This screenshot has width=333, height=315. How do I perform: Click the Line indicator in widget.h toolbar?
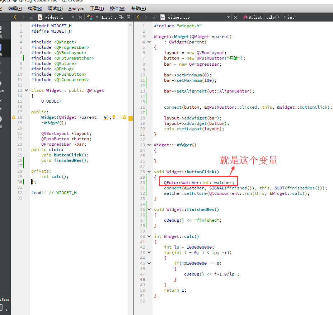coord(109,18)
